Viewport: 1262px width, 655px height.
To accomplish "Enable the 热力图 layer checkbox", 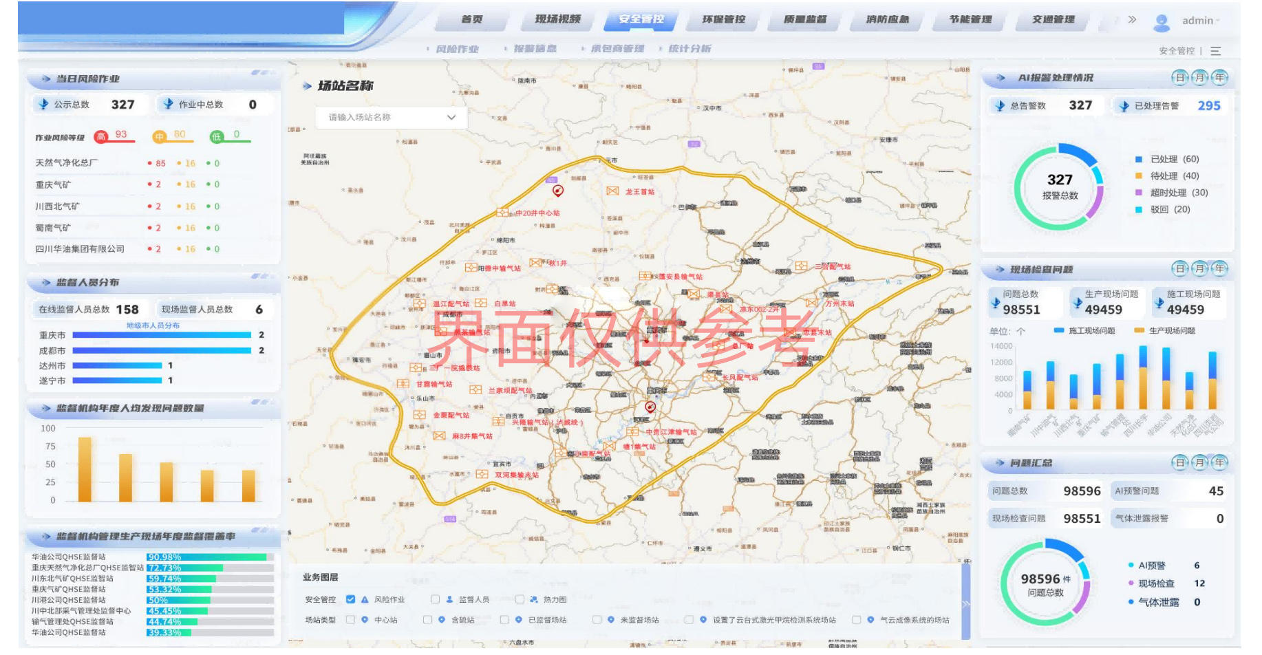I will click(x=520, y=599).
